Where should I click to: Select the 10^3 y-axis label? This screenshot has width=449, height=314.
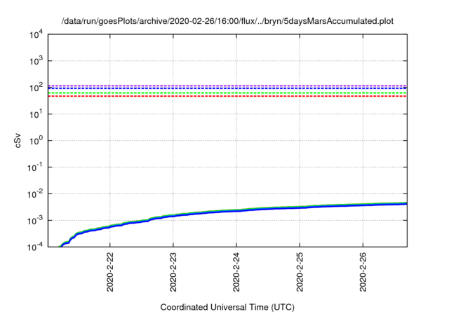36,61
